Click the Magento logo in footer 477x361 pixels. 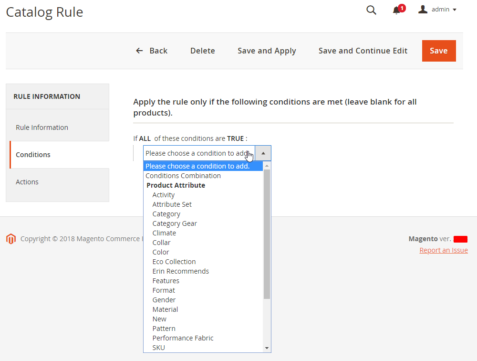pos(11,239)
